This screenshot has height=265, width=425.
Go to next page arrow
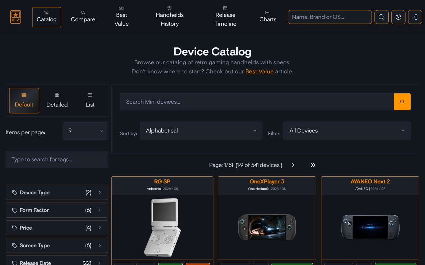coord(293,165)
